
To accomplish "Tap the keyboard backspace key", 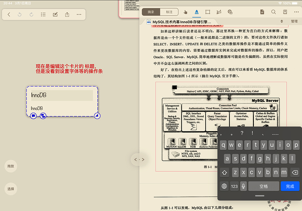I will (x=295, y=173).
